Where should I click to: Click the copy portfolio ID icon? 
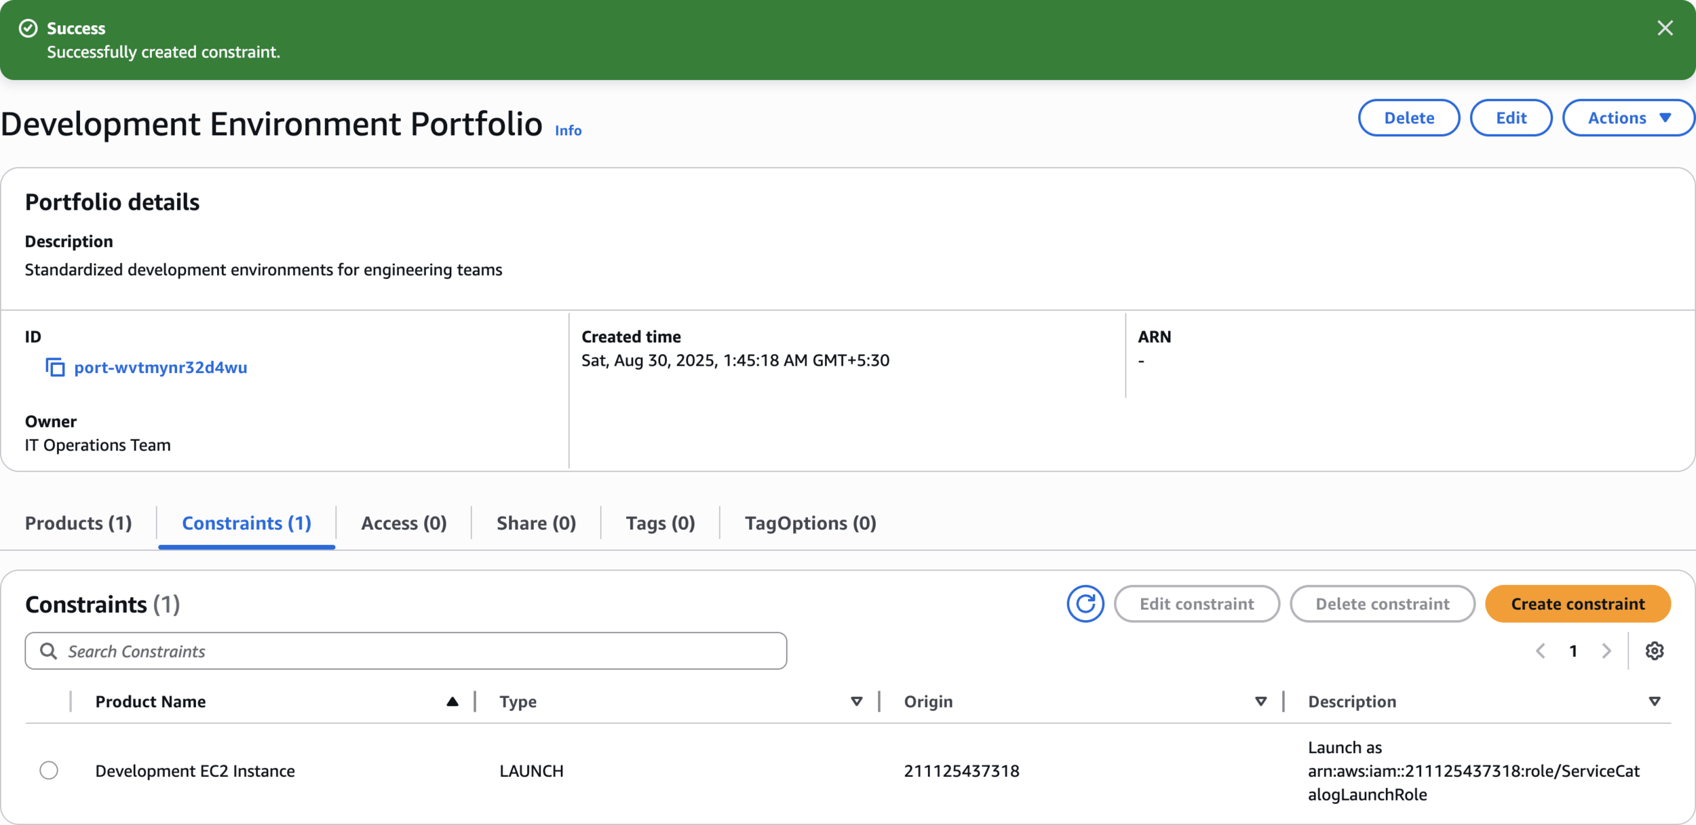pyautogui.click(x=55, y=367)
